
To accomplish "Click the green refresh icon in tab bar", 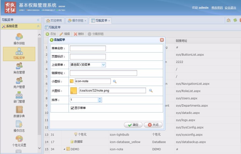I will coord(235,20).
